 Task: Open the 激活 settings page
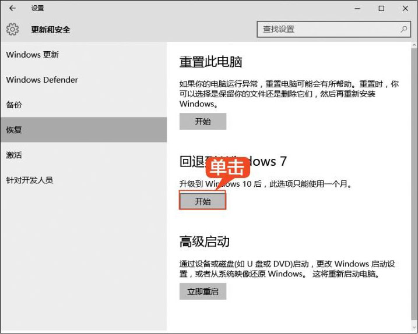pyautogui.click(x=14, y=155)
